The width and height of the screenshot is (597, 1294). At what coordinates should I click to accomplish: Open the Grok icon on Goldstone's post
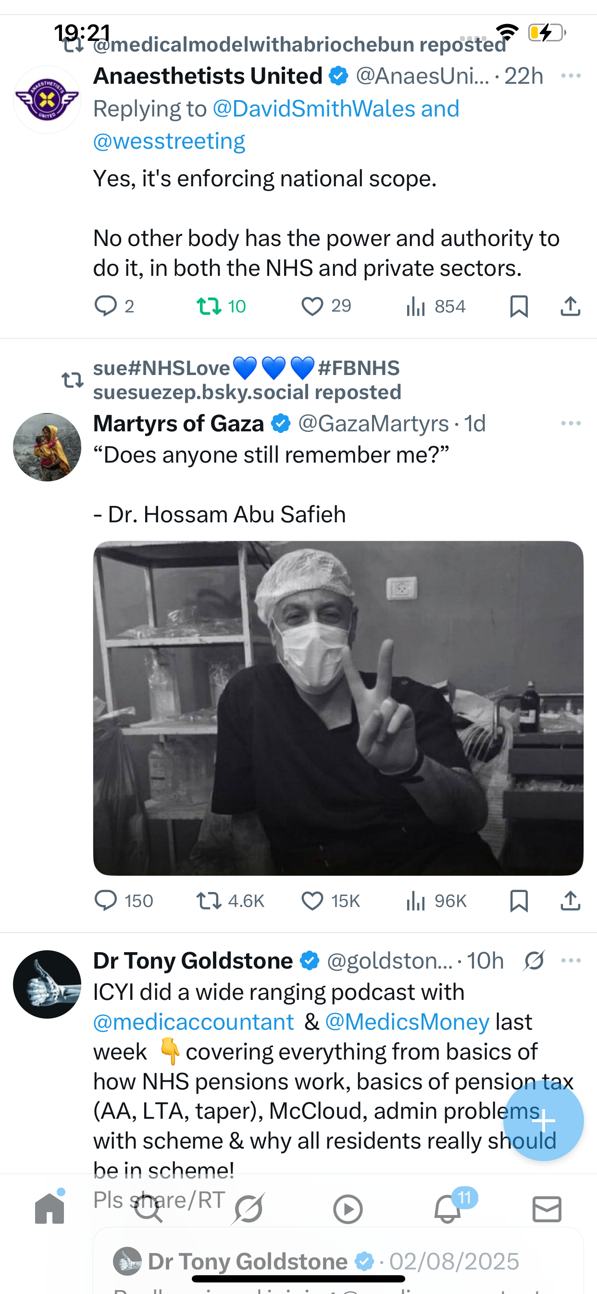(535, 960)
